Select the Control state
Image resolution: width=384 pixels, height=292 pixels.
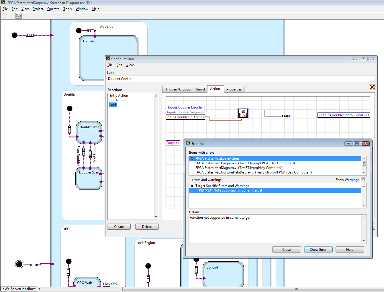point(223,274)
